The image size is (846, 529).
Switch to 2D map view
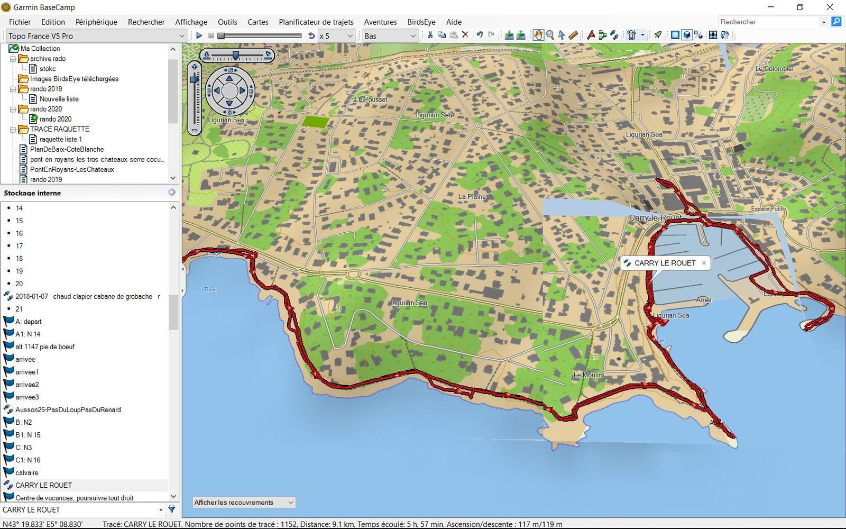[x=675, y=35]
